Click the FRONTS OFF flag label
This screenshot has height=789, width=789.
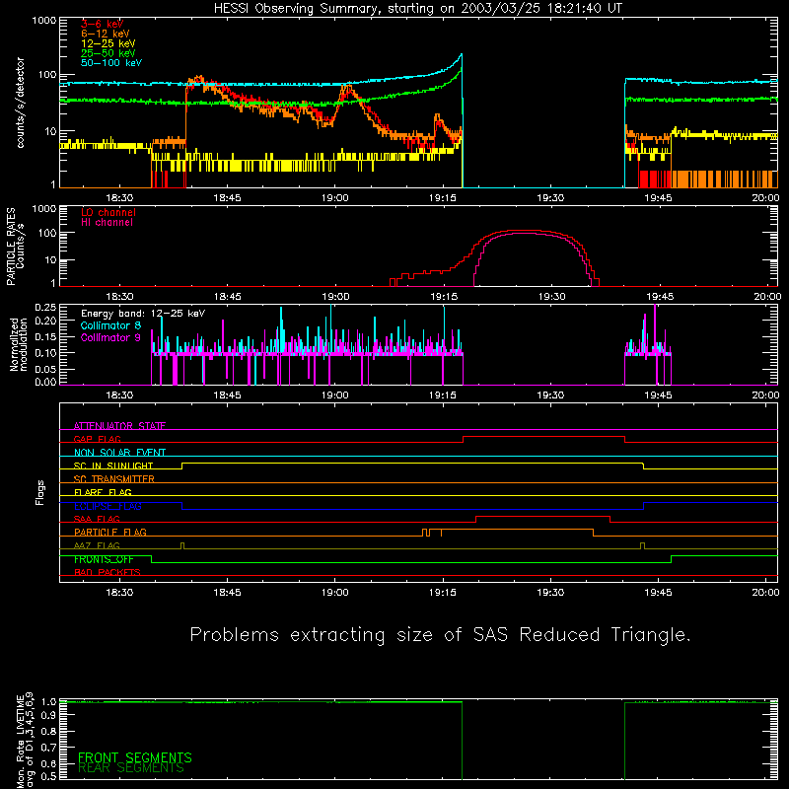click(x=104, y=559)
